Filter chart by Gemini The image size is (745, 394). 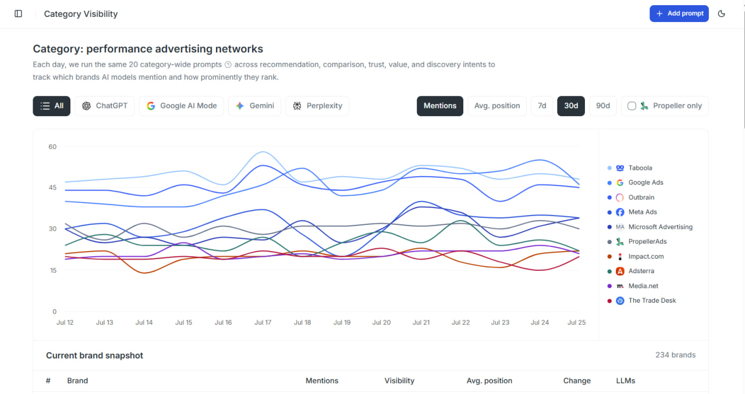pyautogui.click(x=255, y=106)
